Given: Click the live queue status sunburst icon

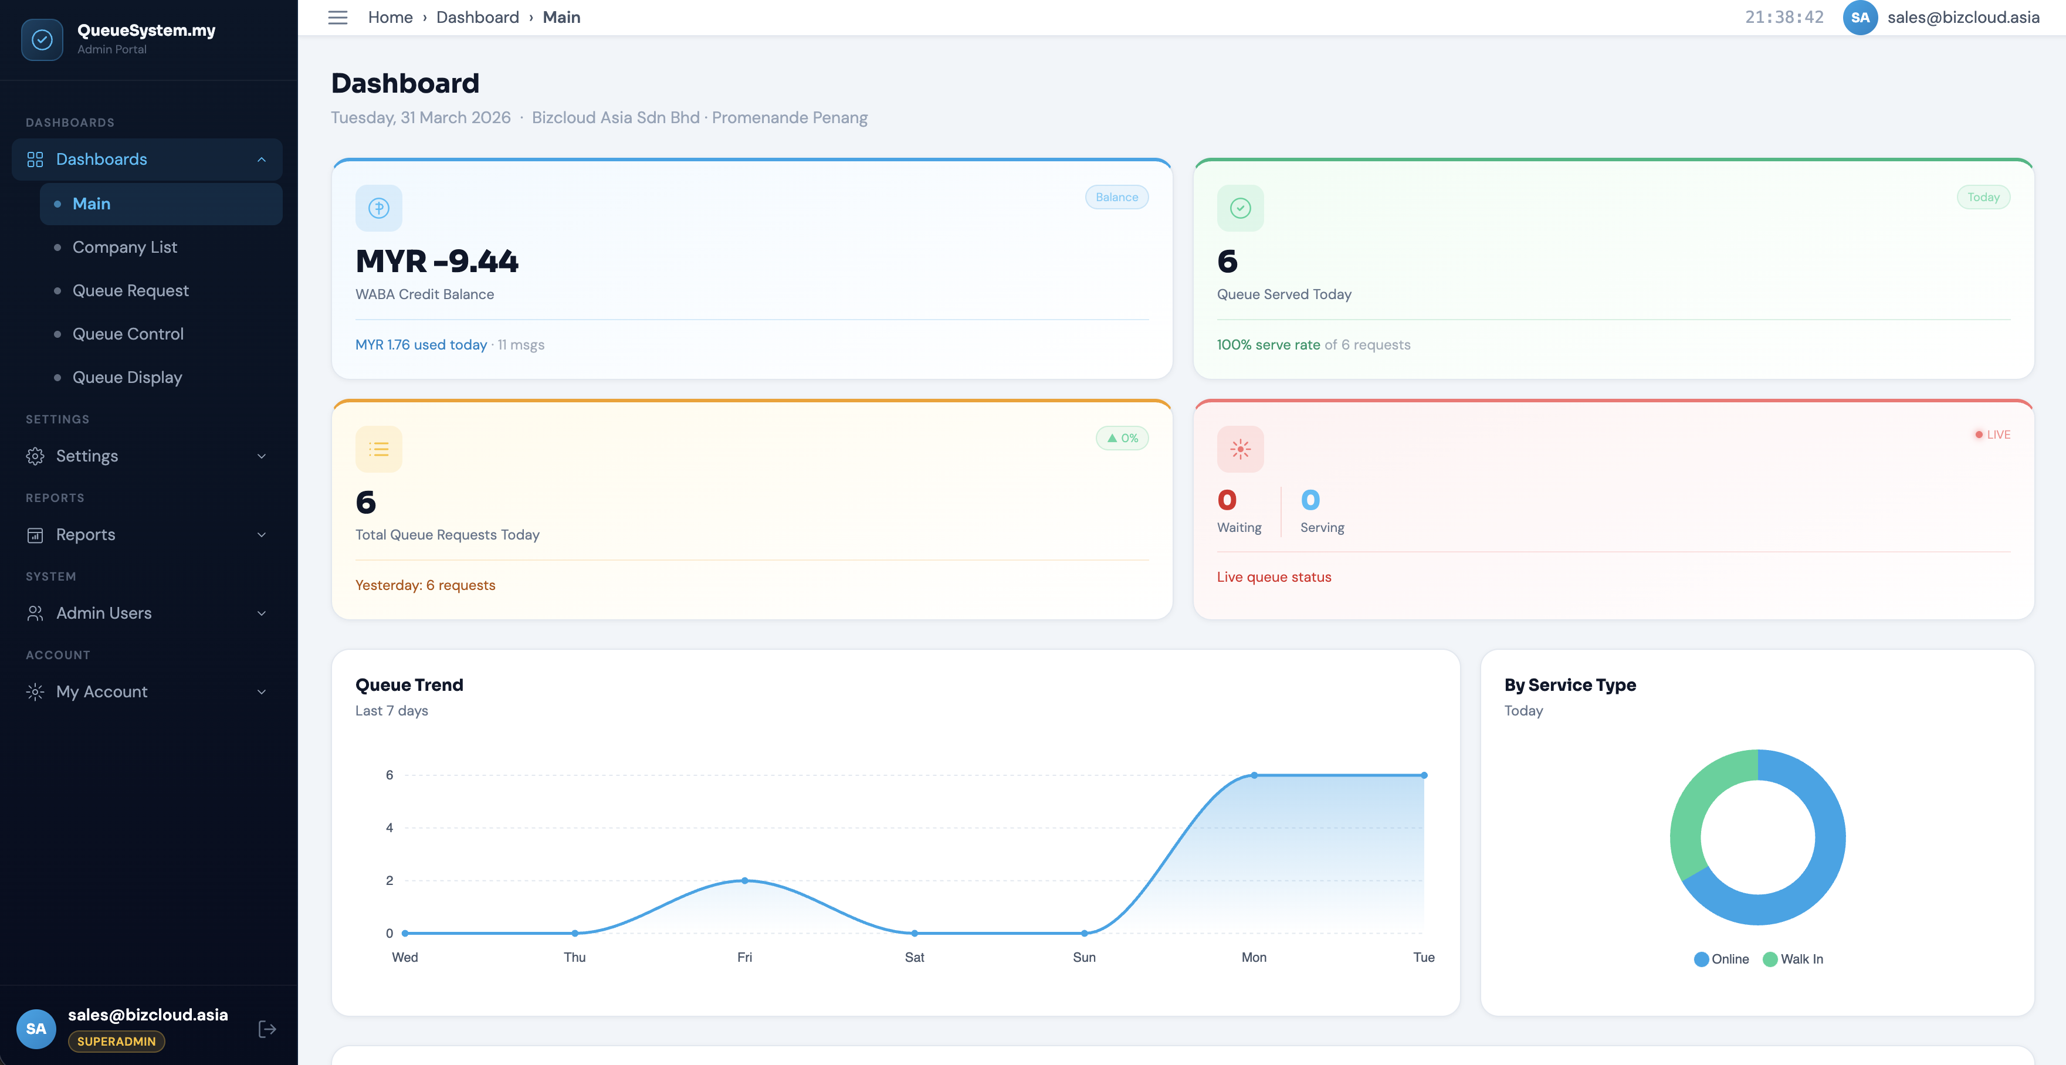Looking at the screenshot, I should 1240,449.
